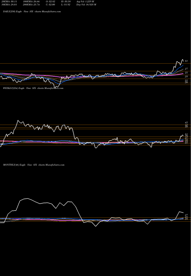Click the latest peak on the daily price line
Image resolution: width=191 pixels, height=276 pixels.
click(x=183, y=59)
